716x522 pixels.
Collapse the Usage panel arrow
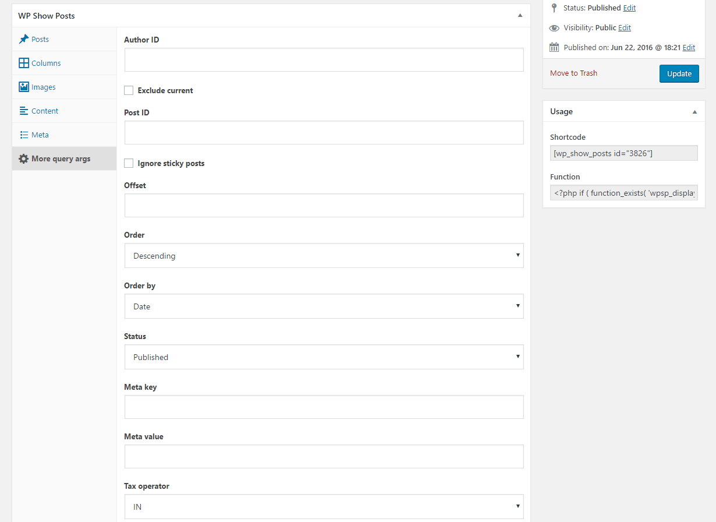point(694,111)
